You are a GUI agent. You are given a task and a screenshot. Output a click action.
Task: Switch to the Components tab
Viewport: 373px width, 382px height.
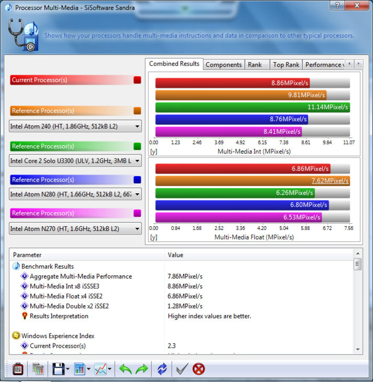tap(224, 65)
